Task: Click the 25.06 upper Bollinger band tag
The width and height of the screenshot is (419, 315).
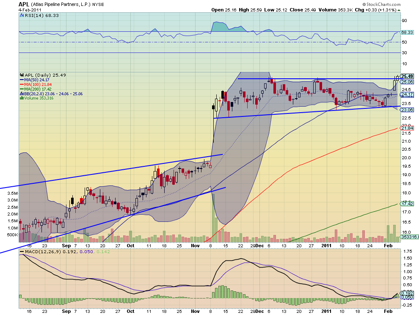Action: click(x=407, y=82)
